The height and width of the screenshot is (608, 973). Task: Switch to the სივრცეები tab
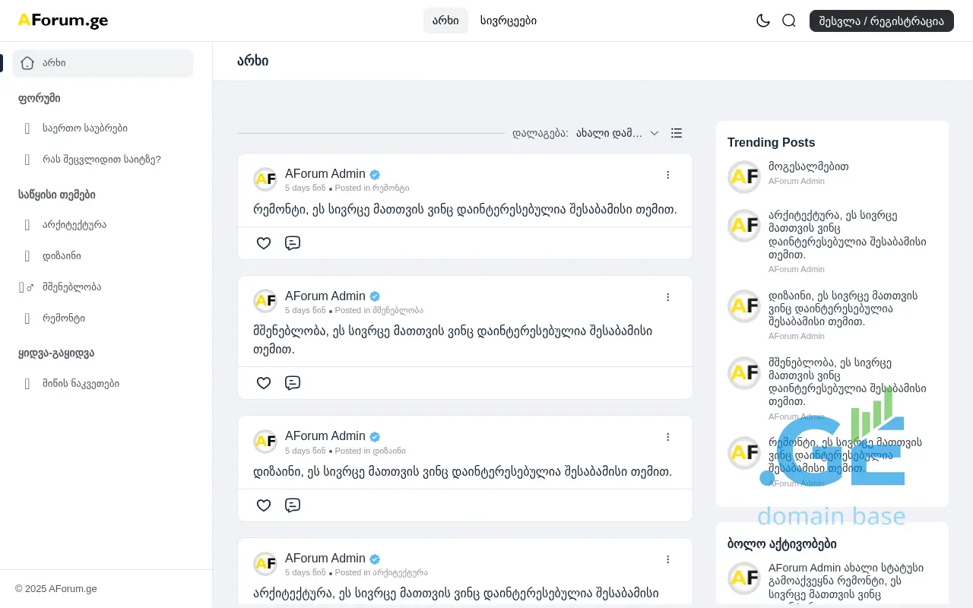click(509, 21)
